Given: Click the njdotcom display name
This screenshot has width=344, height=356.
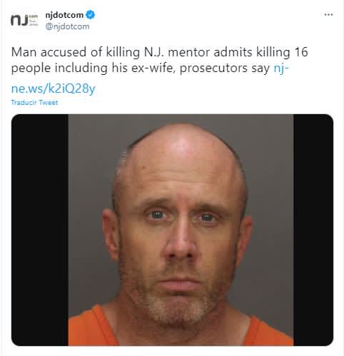Looking at the screenshot, I should coord(64,15).
